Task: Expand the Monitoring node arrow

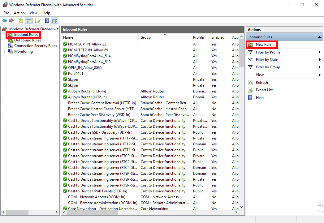Action: [4, 52]
